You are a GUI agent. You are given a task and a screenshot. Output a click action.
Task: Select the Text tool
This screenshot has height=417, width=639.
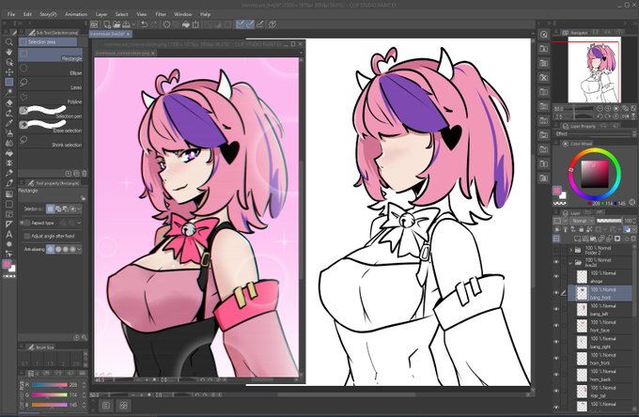[8, 234]
